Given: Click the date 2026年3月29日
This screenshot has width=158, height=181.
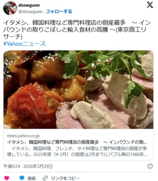Looking at the screenshot, I should tap(38, 166).
